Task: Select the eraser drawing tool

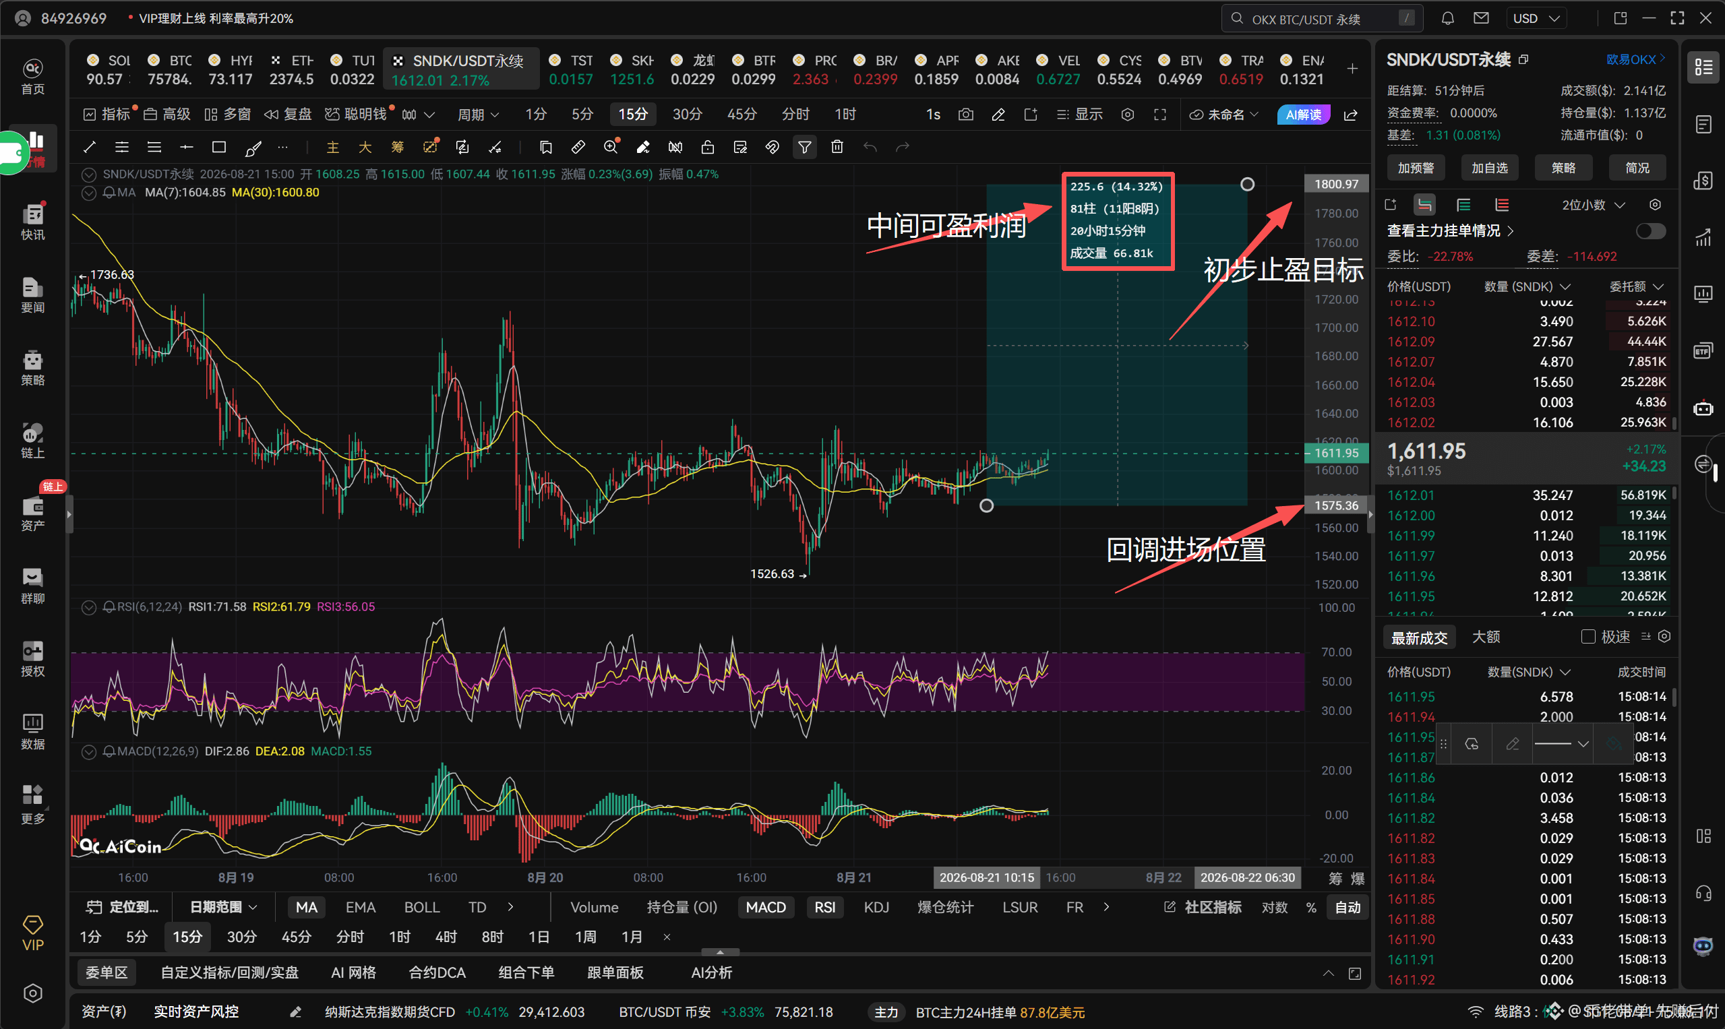Action: [643, 147]
